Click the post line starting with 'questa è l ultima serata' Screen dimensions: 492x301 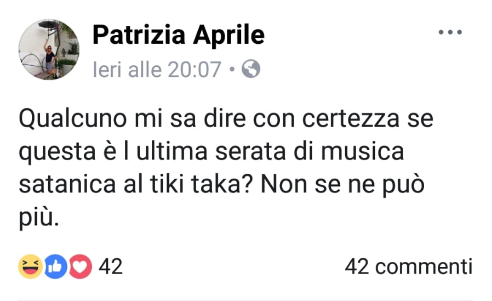pos(211,152)
